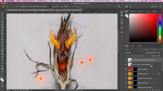Image resolution: width=163 pixels, height=91 pixels.
Task: Open the Окно menu
Action: pos(114,1)
